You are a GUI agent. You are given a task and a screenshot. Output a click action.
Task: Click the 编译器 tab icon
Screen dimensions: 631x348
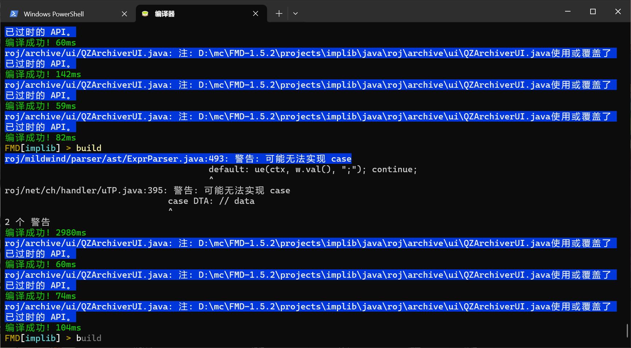(145, 14)
